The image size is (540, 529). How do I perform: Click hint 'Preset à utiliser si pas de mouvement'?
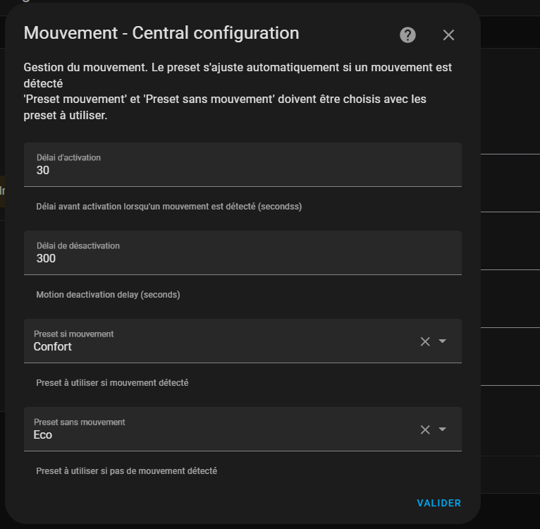(x=126, y=470)
